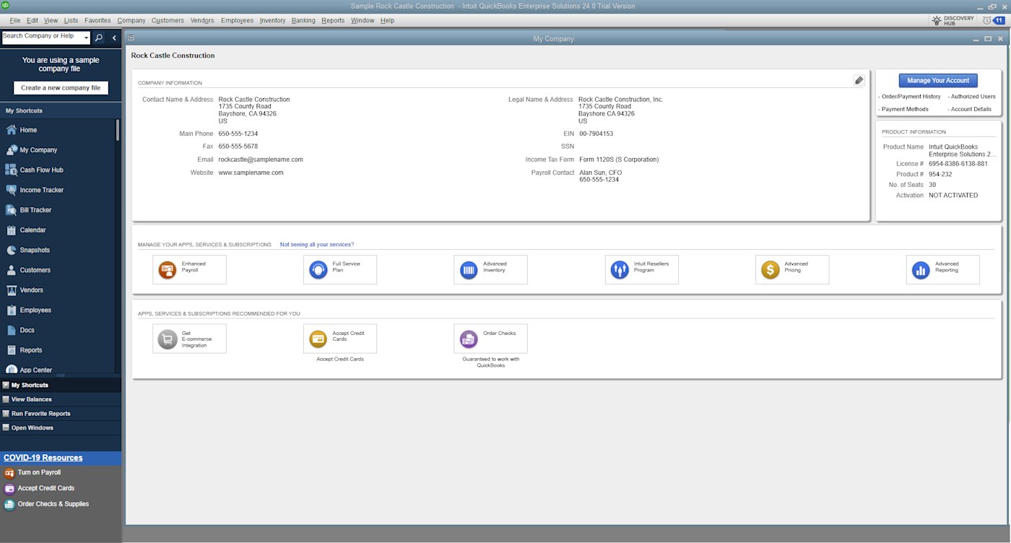Click email rockcastle@samplename.com text

pyautogui.click(x=261, y=160)
